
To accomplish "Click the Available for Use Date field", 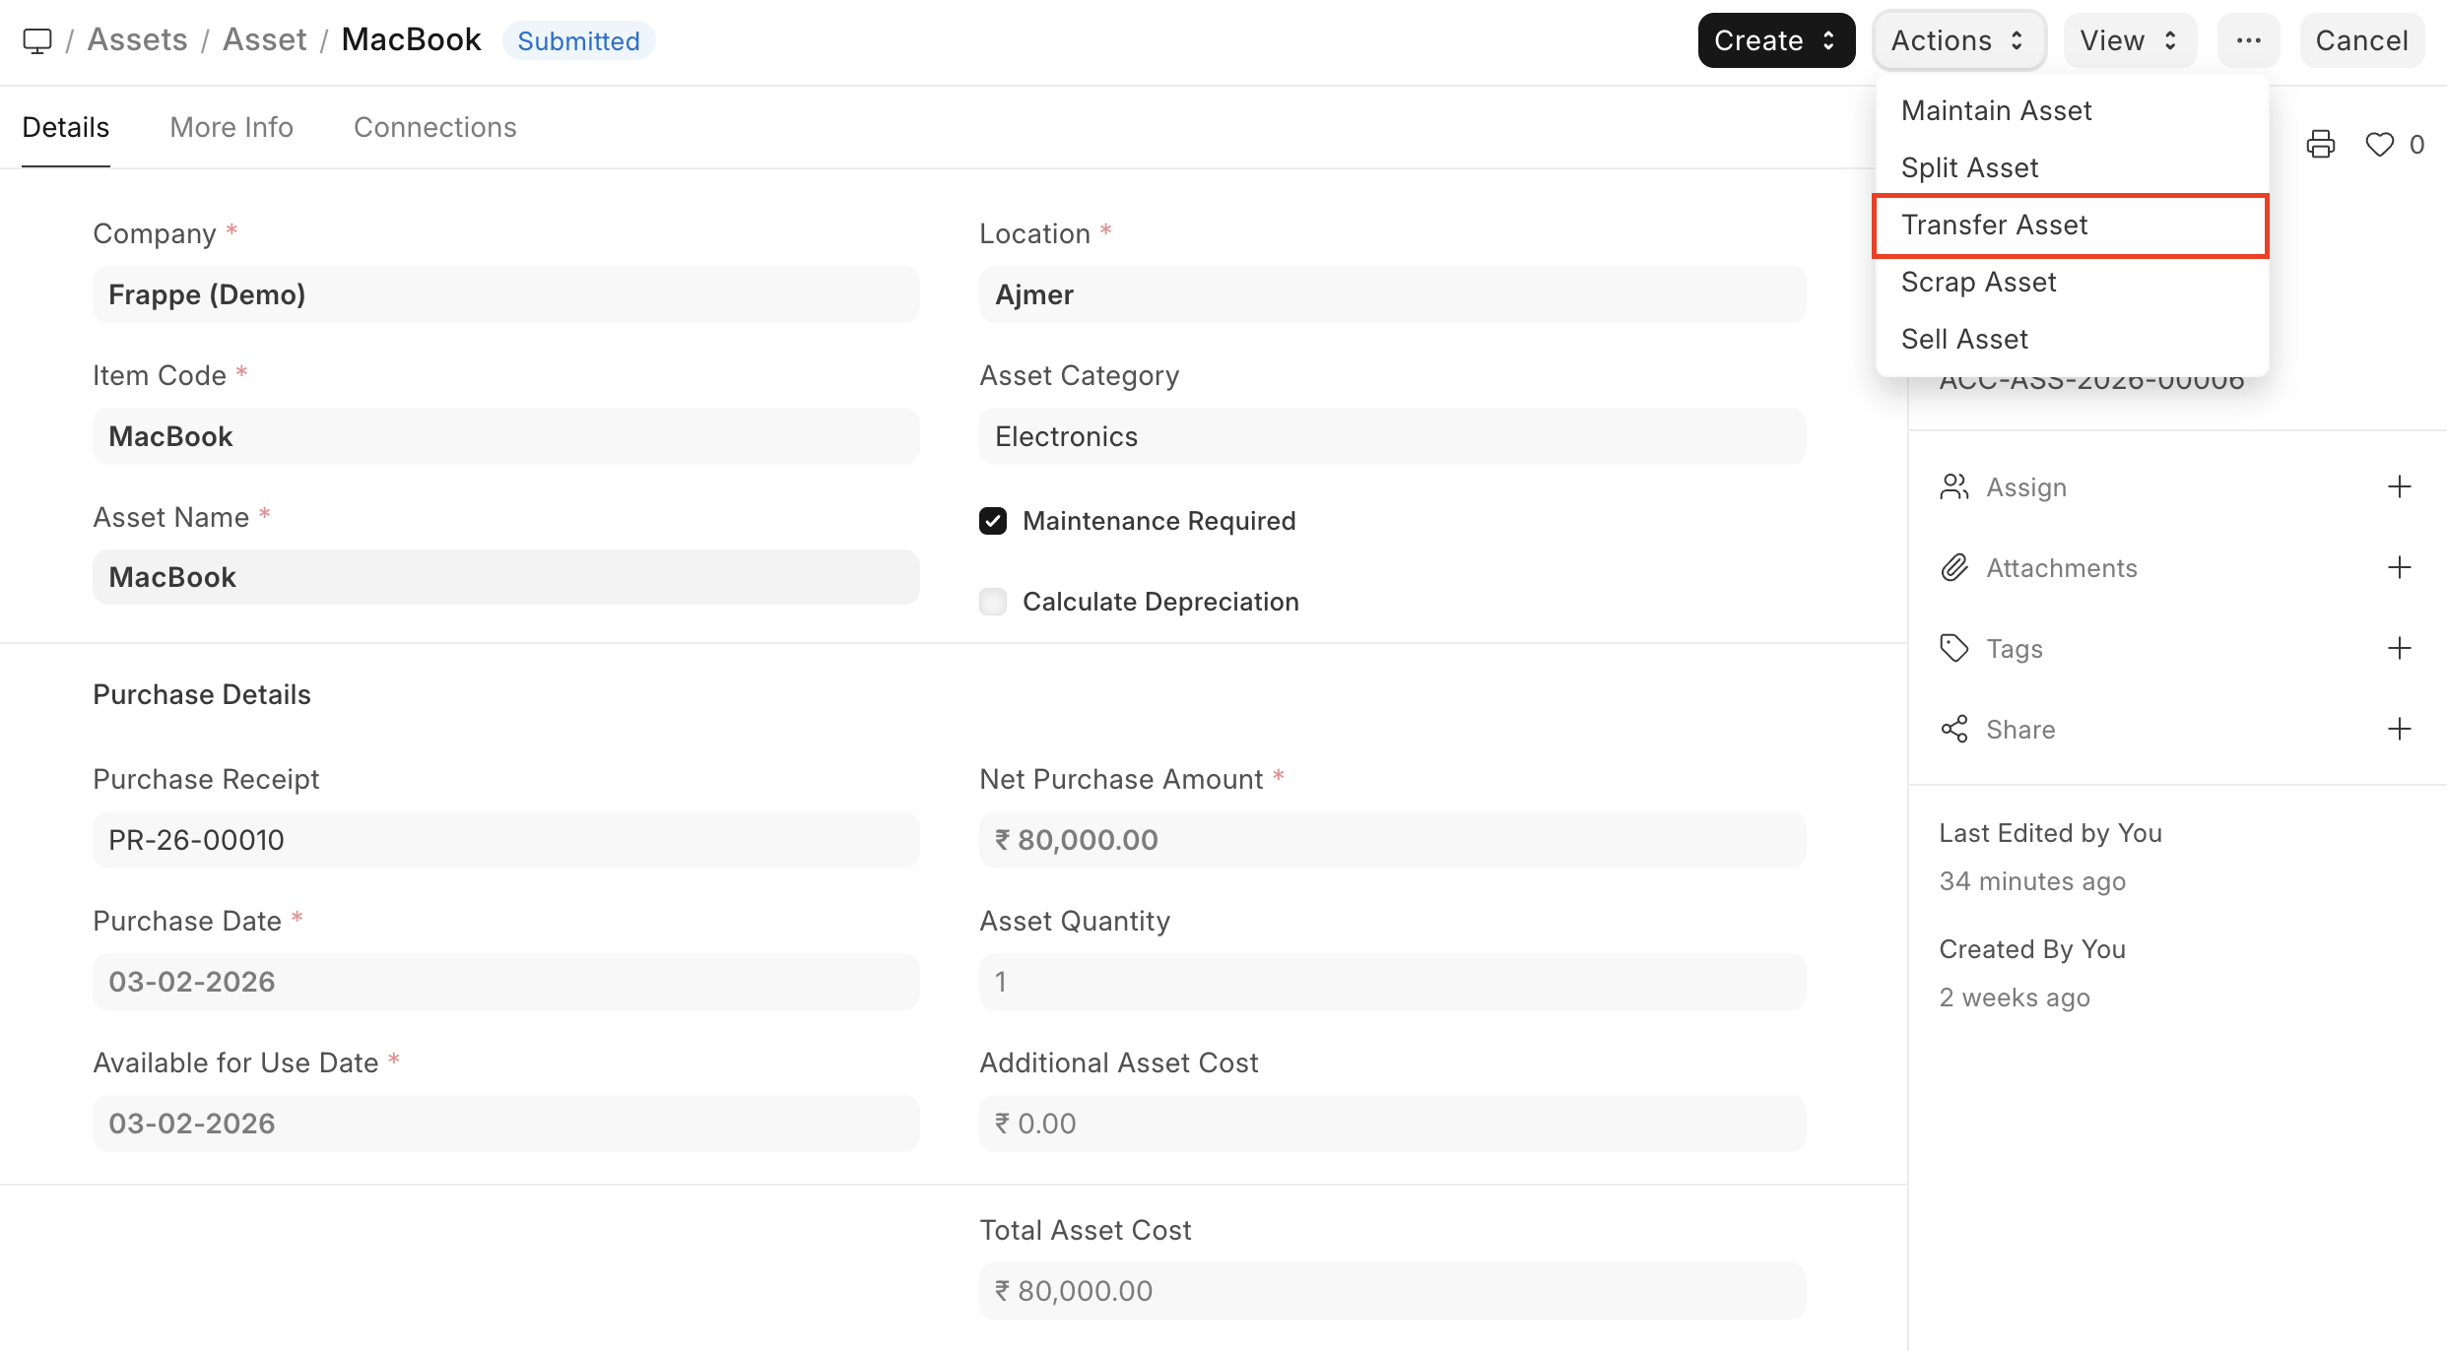I will 506,1124.
